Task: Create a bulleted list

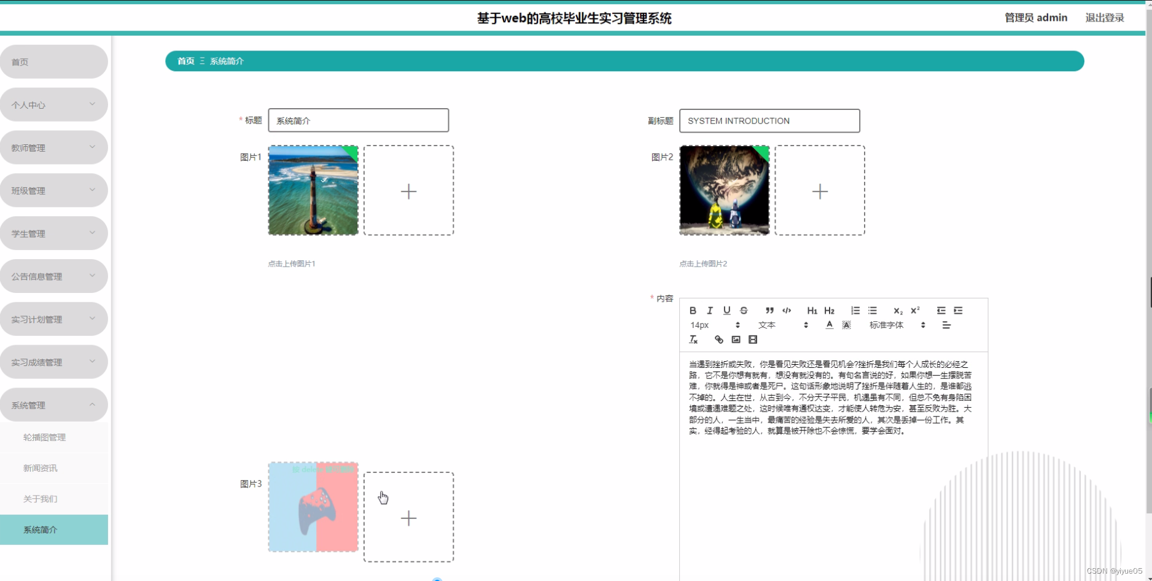Action: 873,310
